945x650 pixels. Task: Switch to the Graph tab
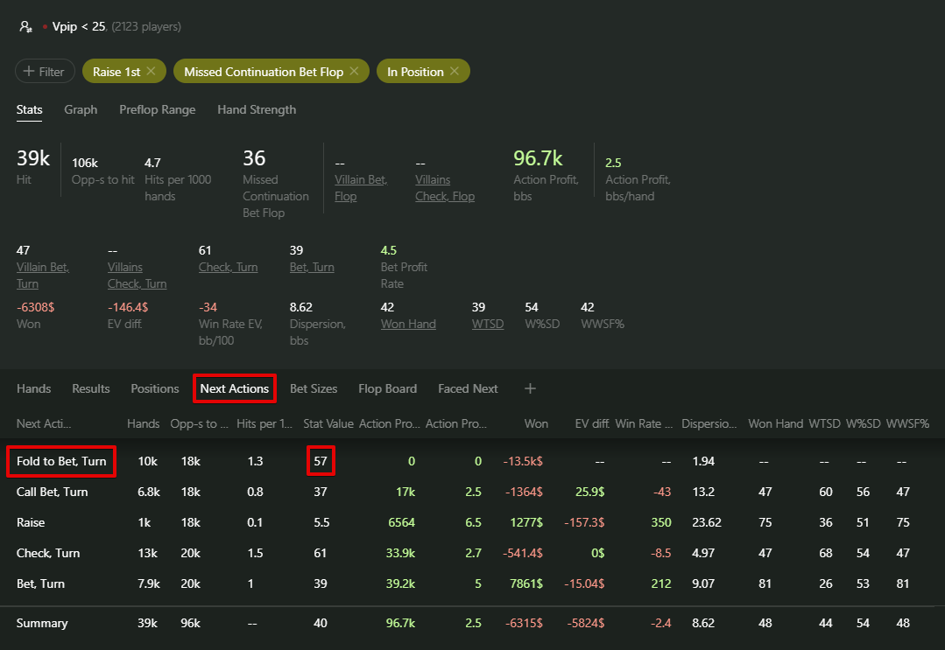coord(81,109)
